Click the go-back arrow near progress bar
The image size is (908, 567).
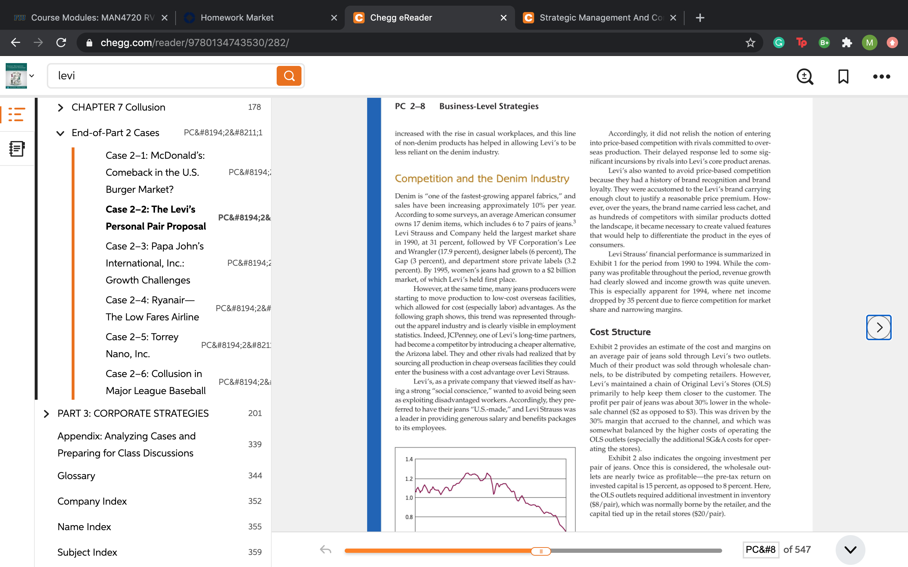point(325,550)
